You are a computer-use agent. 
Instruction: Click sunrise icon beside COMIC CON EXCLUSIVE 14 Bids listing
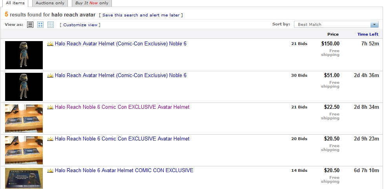(x=50, y=171)
